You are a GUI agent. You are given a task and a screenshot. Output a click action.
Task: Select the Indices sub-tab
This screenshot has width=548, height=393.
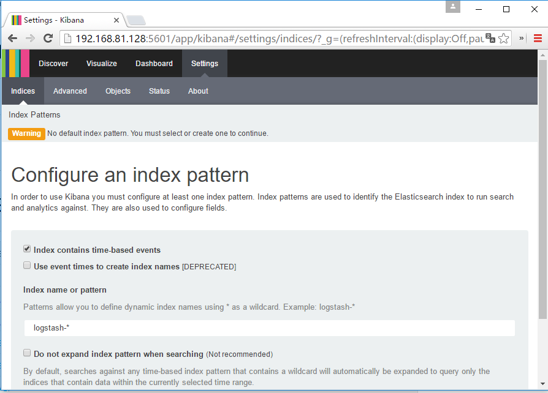click(x=23, y=91)
